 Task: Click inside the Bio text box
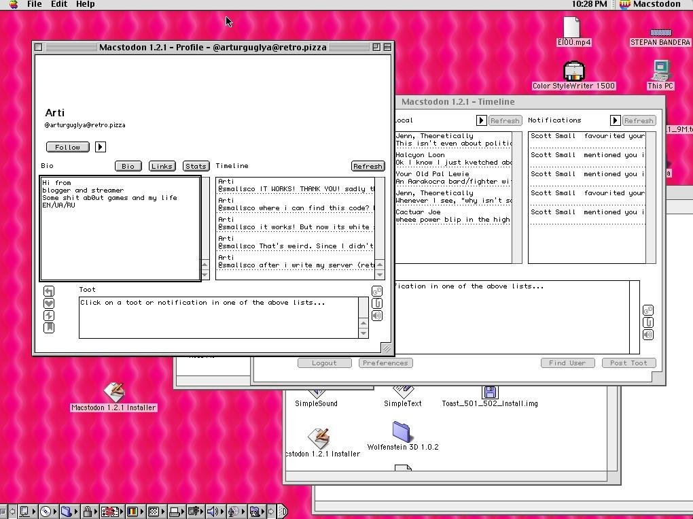pyautogui.click(x=120, y=229)
